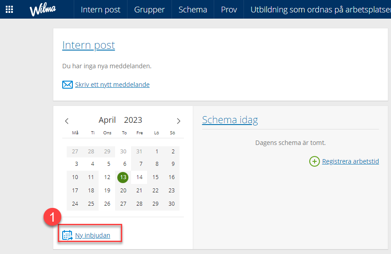Click the envelope icon for new message

[x=68, y=85]
